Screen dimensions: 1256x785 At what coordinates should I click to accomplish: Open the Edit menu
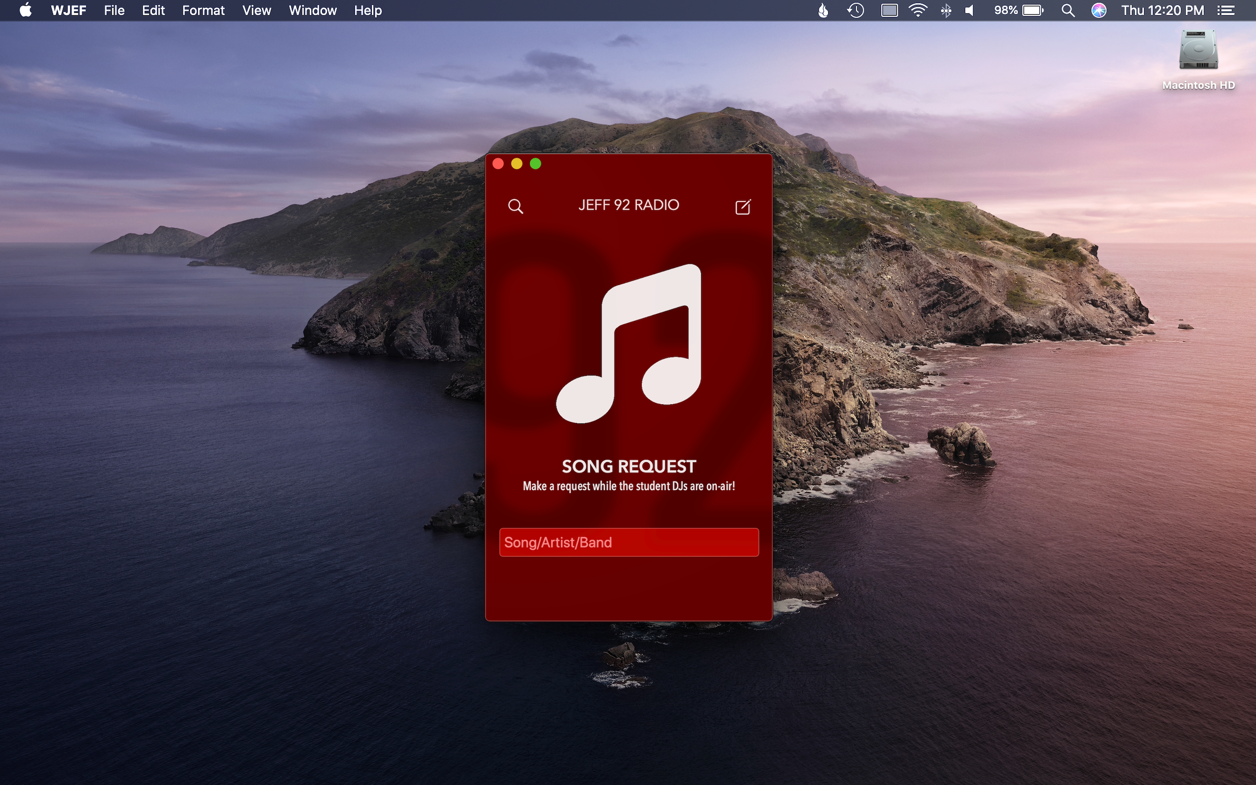(153, 10)
